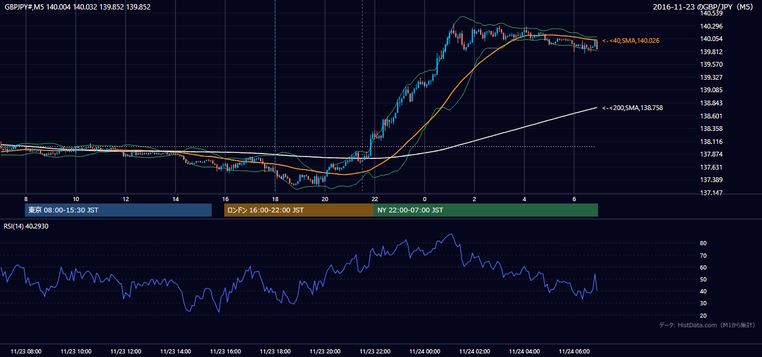762x357 pixels.
Task: Select the 200 SMA 138.758 label
Action: pyautogui.click(x=633, y=108)
